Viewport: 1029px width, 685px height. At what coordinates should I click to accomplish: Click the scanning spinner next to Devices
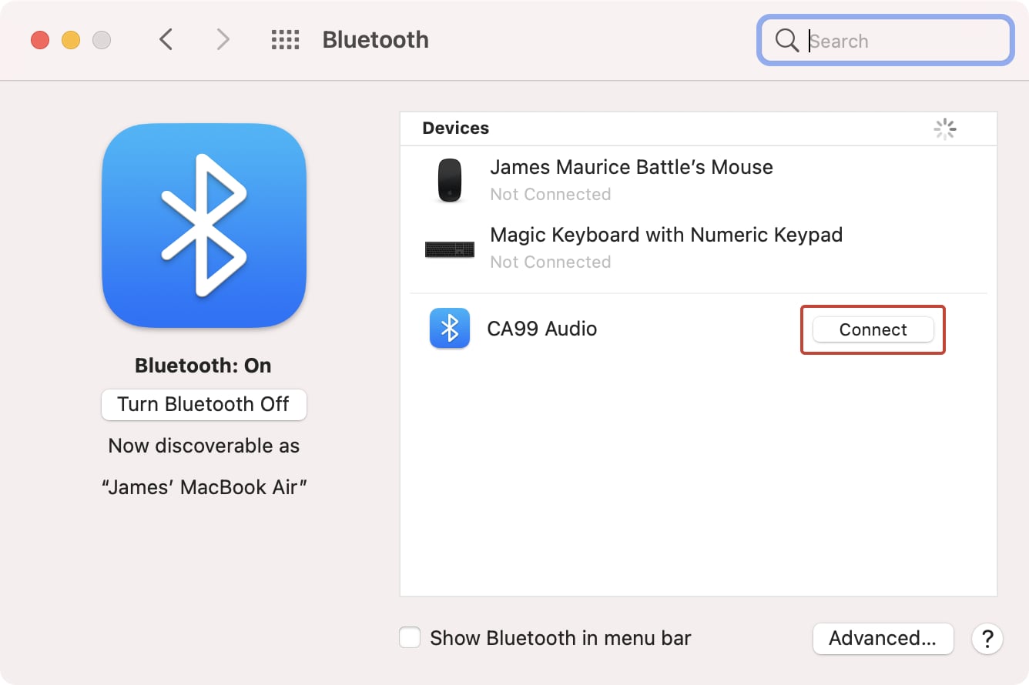tap(945, 129)
